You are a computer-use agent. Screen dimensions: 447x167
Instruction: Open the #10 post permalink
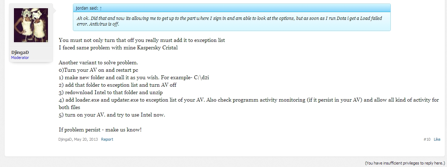click(x=427, y=139)
